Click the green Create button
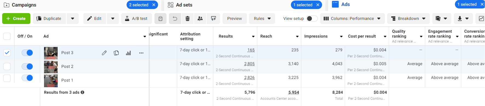 pyautogui.click(x=16, y=19)
